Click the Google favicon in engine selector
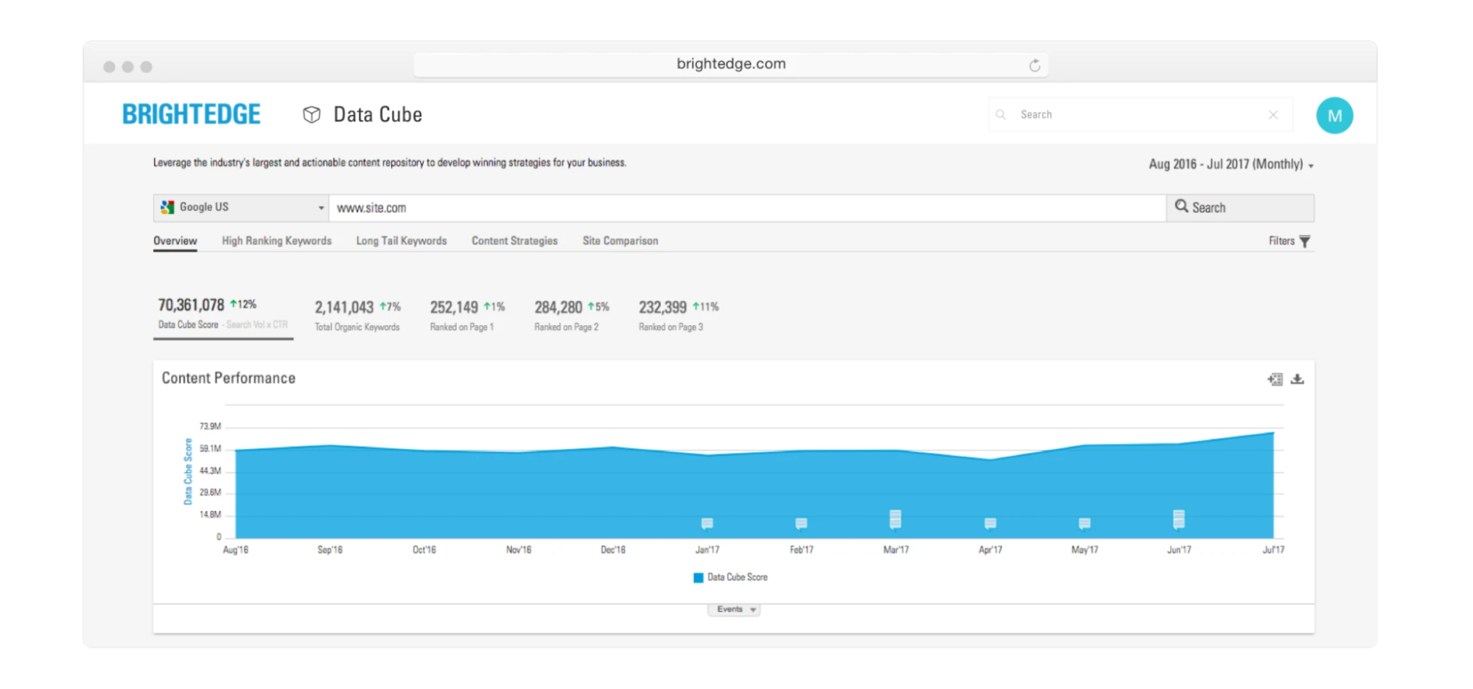 167,207
